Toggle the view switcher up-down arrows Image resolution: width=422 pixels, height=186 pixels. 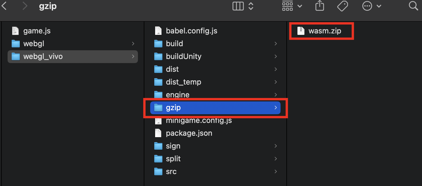pos(251,6)
